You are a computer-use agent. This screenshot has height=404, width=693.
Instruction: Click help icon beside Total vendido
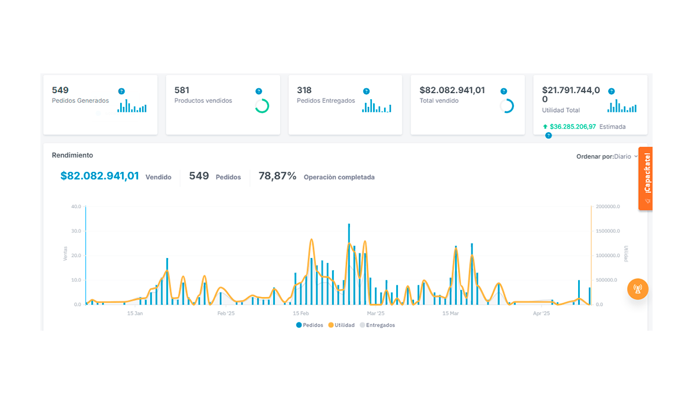(504, 91)
